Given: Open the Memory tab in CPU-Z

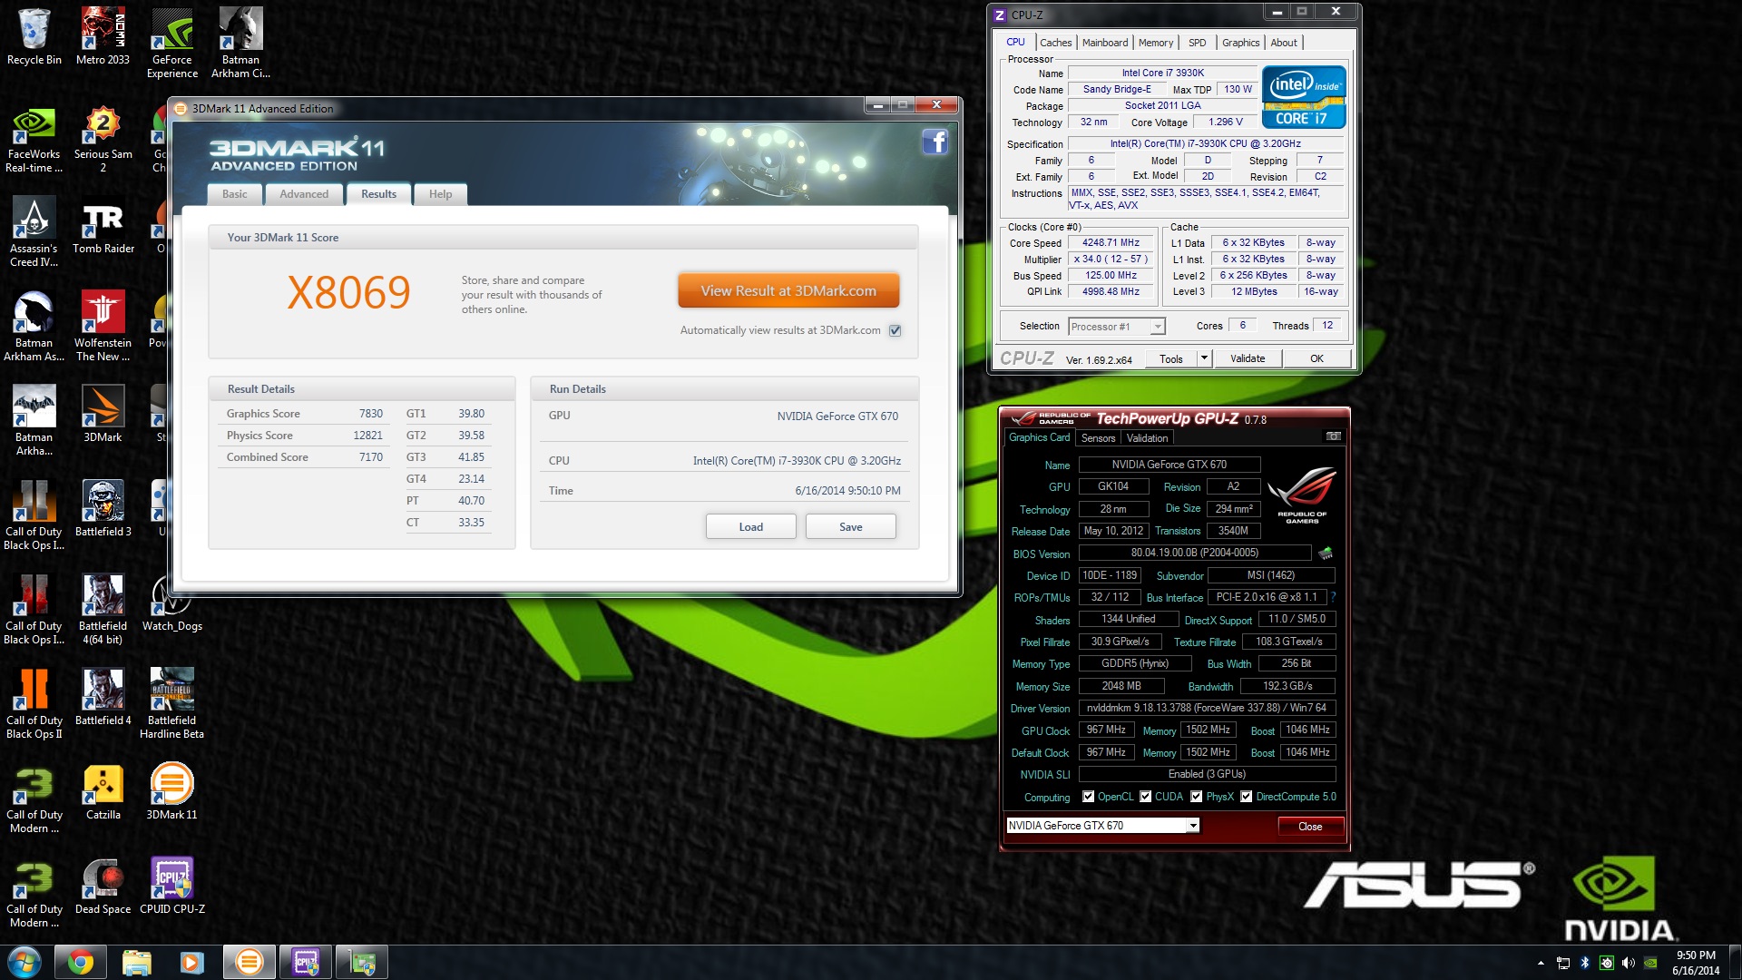Looking at the screenshot, I should [1156, 43].
